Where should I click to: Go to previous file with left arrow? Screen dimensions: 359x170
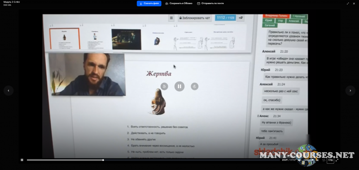(x=9, y=90)
